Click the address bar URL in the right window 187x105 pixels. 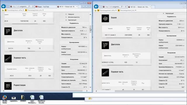point(112,7)
